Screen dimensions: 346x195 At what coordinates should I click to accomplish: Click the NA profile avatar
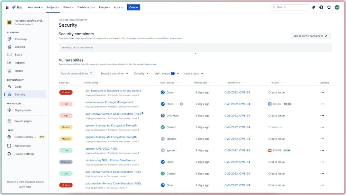[x=337, y=7]
